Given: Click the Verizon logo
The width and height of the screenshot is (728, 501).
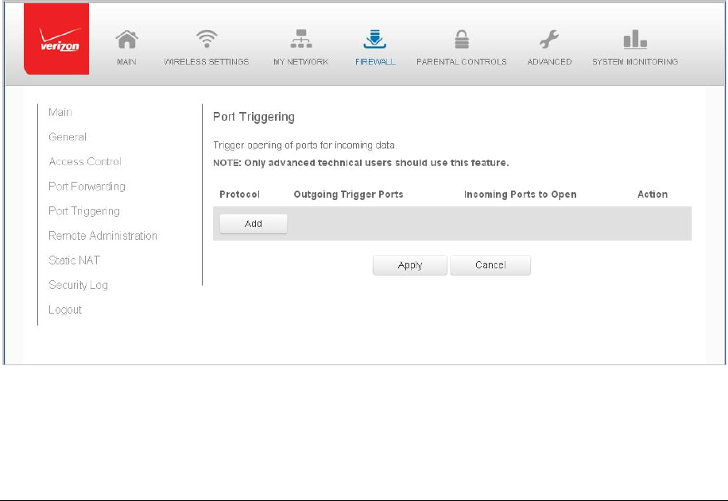Looking at the screenshot, I should pyautogui.click(x=56, y=38).
